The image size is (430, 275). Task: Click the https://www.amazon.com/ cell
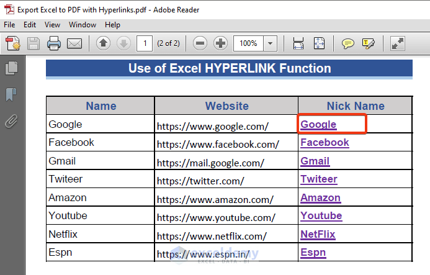[226, 197]
